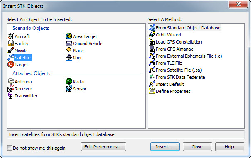The height and width of the screenshot is (158, 251).
Task: Choose From Satellite File (.sa) text
Action: coord(179,70)
